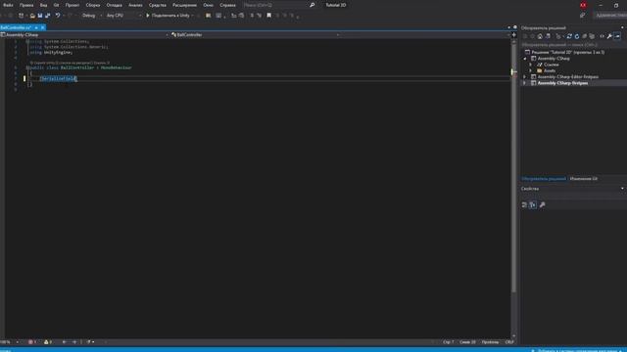This screenshot has width=627, height=352.
Task: Click the split editor button above the scrollbar
Action: click(513, 35)
